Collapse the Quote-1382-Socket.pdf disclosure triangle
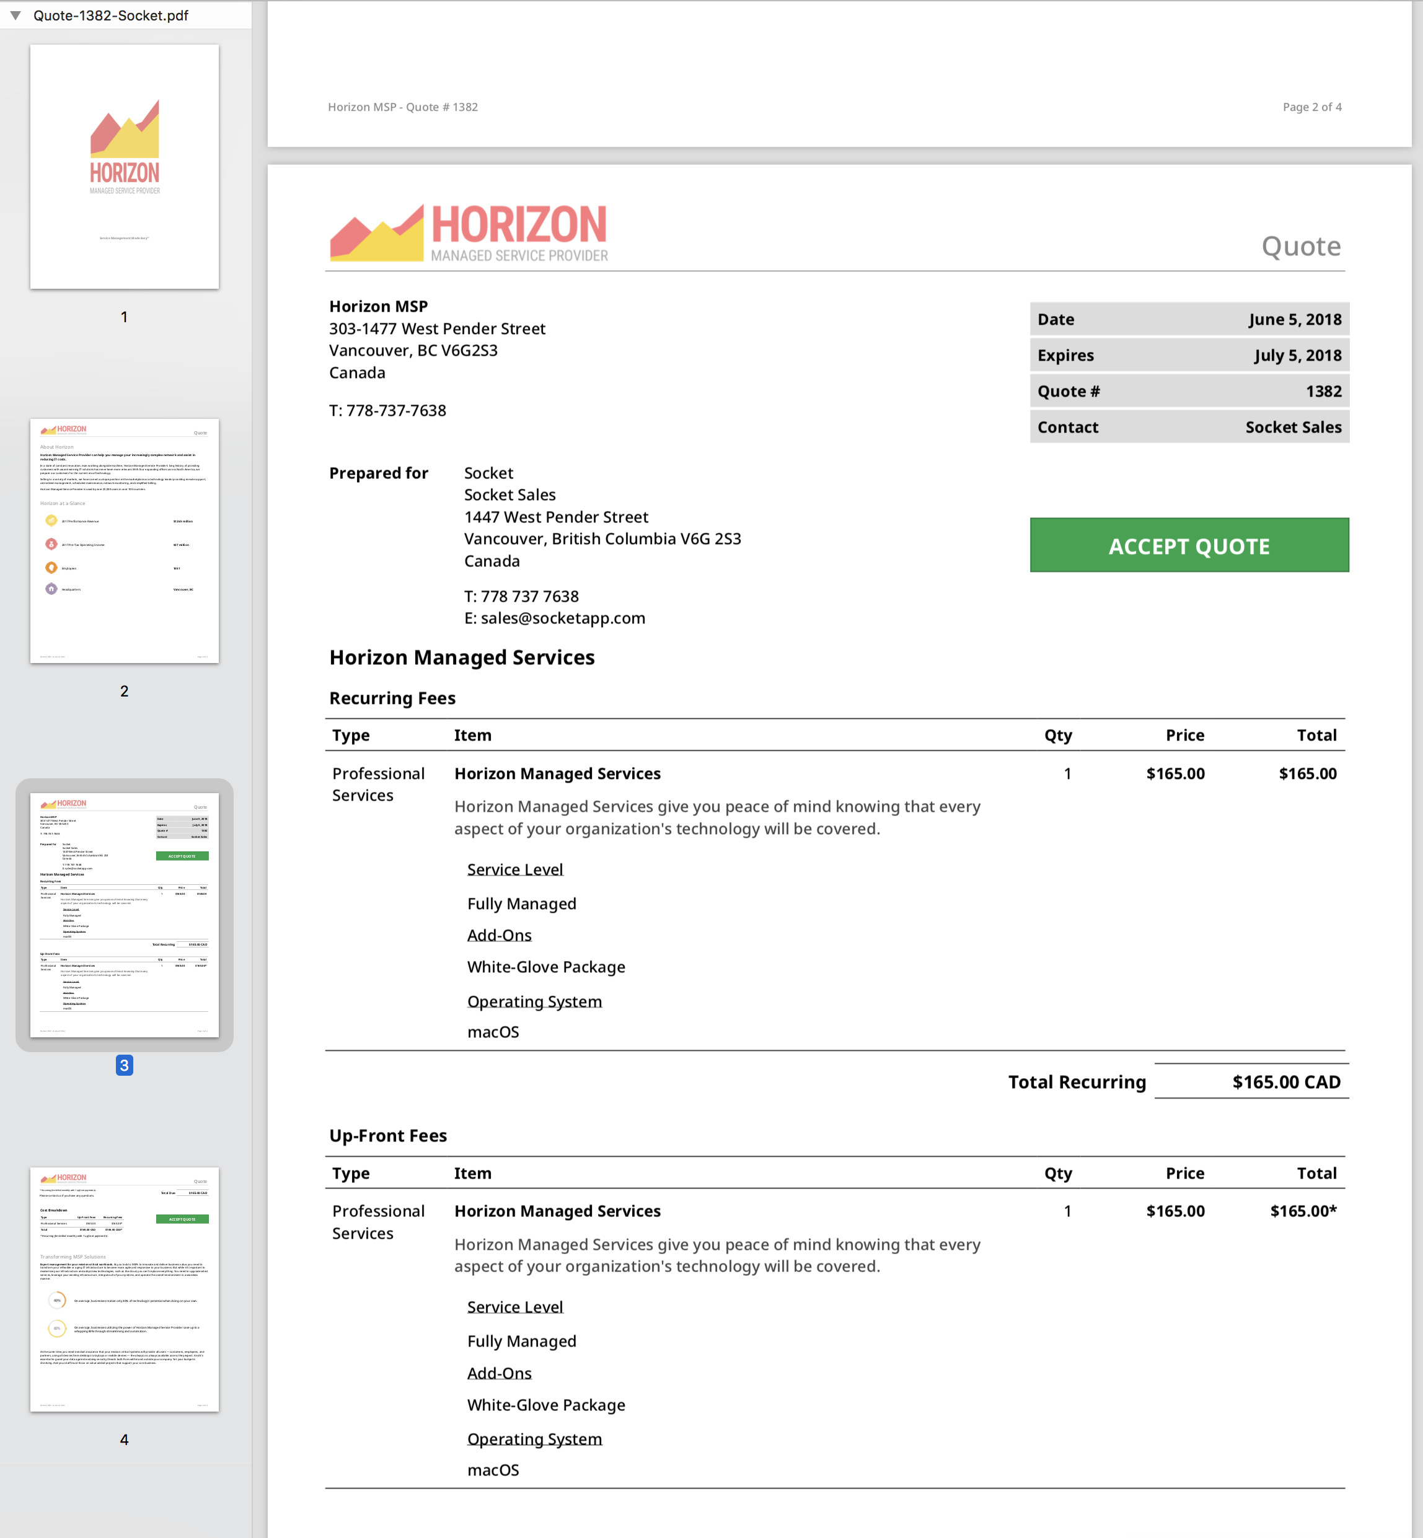The image size is (1423, 1538). click(x=15, y=15)
